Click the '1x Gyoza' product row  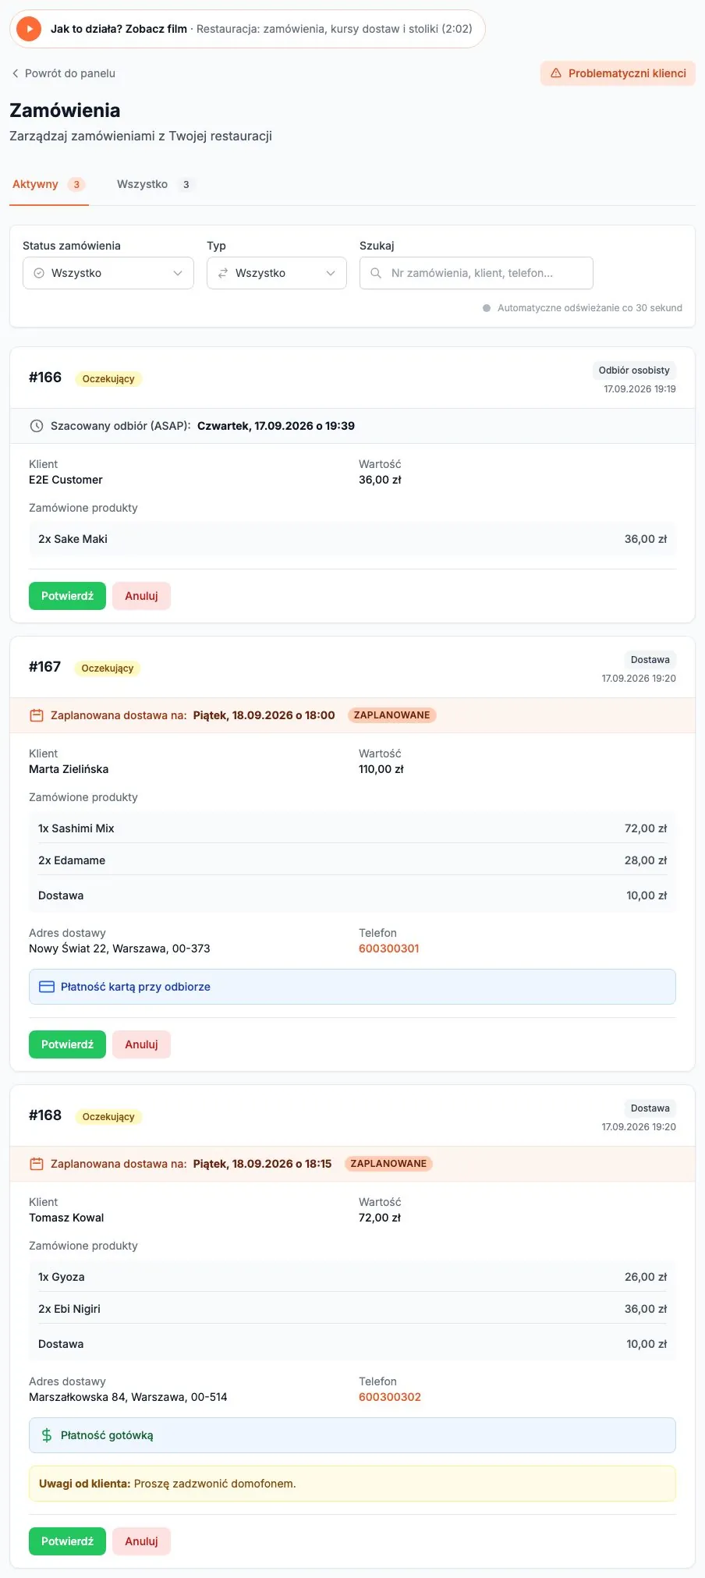click(352, 1277)
